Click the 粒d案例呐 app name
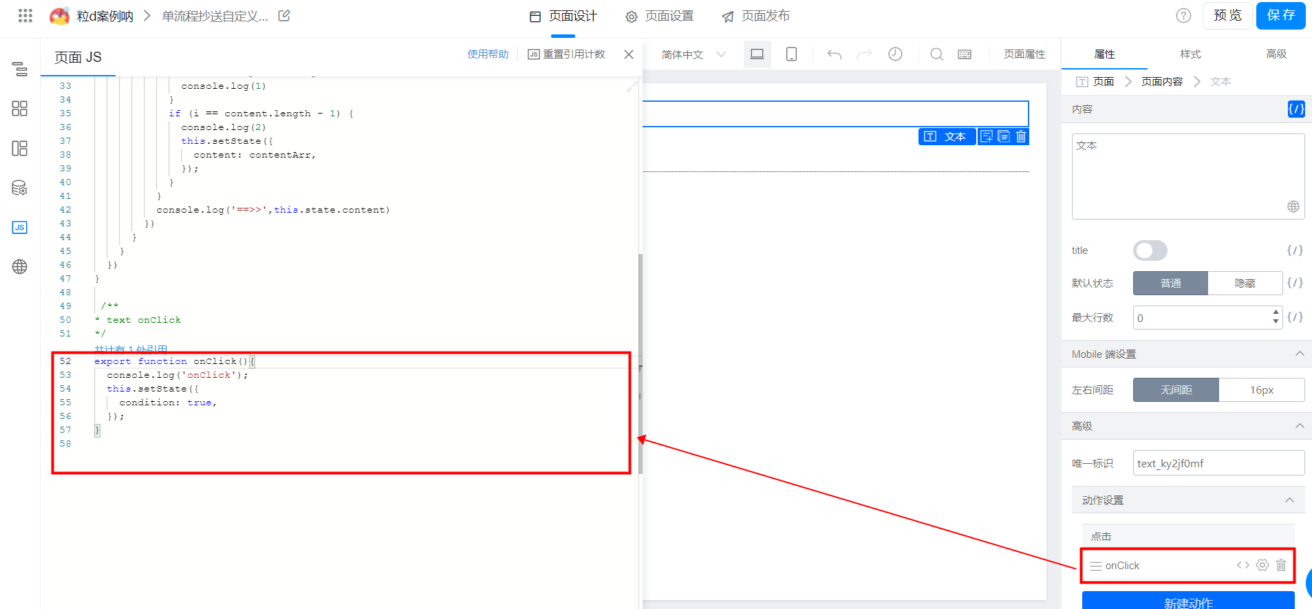1312x609 pixels. [x=105, y=16]
